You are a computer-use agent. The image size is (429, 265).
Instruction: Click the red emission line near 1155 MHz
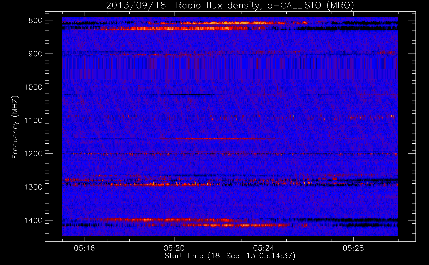pos(220,138)
